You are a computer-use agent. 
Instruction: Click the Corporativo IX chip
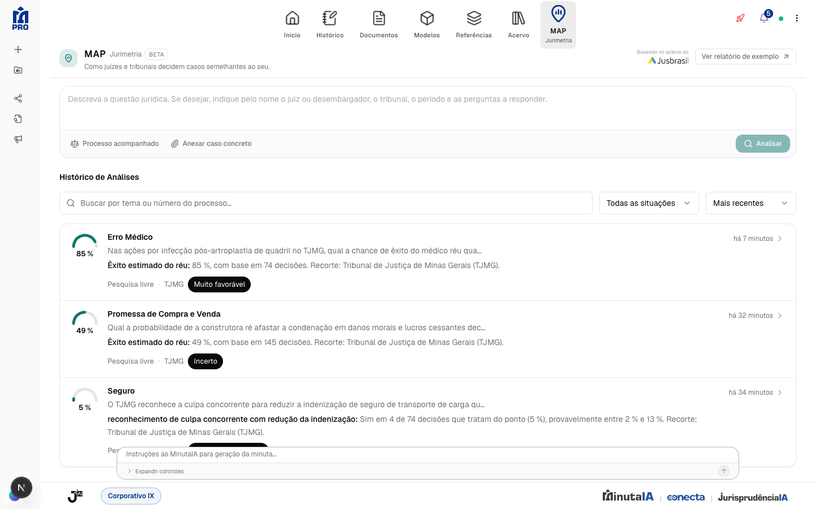pyautogui.click(x=131, y=496)
